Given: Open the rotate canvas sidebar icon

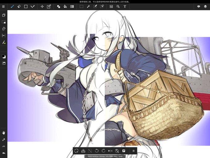Looking at the screenshot, I should click(4, 29).
